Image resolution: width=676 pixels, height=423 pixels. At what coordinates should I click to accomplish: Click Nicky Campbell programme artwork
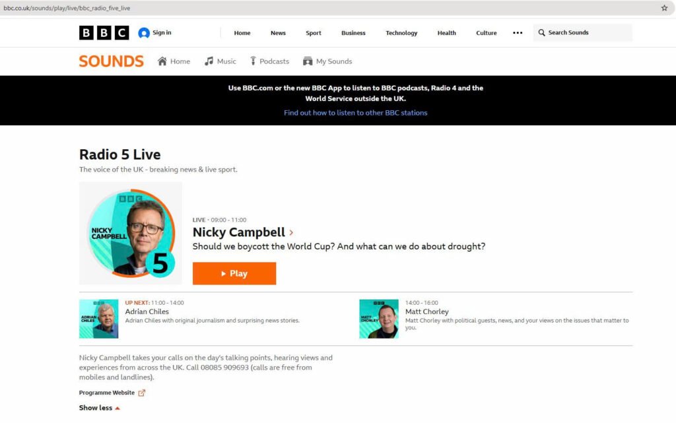coord(131,233)
